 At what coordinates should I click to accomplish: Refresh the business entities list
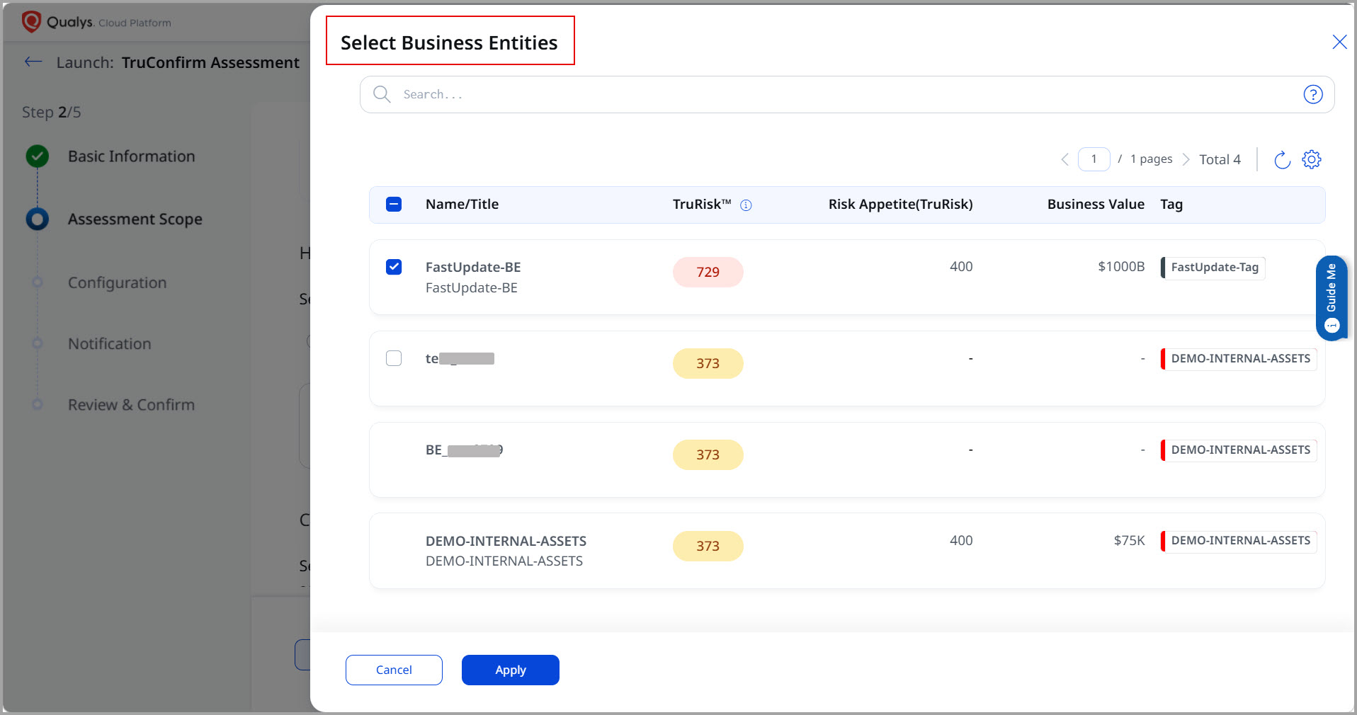pyautogui.click(x=1282, y=160)
